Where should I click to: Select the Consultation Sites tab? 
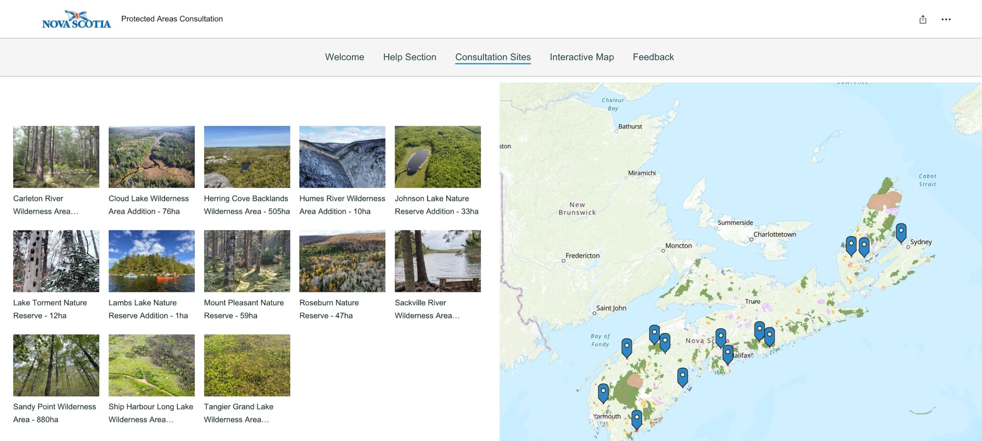pos(493,57)
